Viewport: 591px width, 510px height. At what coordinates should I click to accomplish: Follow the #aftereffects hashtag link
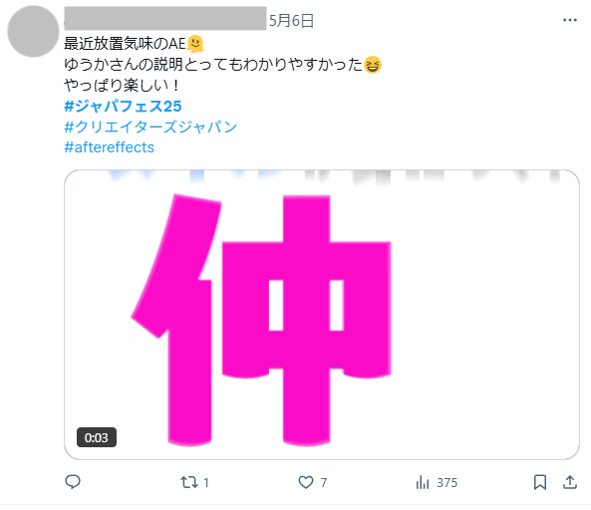[x=110, y=147]
